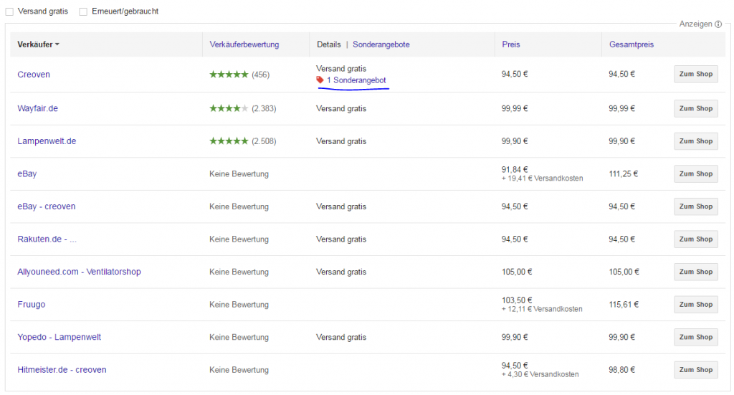The image size is (734, 395).
Task: Click Zum Shop button for Creoven
Action: click(x=695, y=74)
